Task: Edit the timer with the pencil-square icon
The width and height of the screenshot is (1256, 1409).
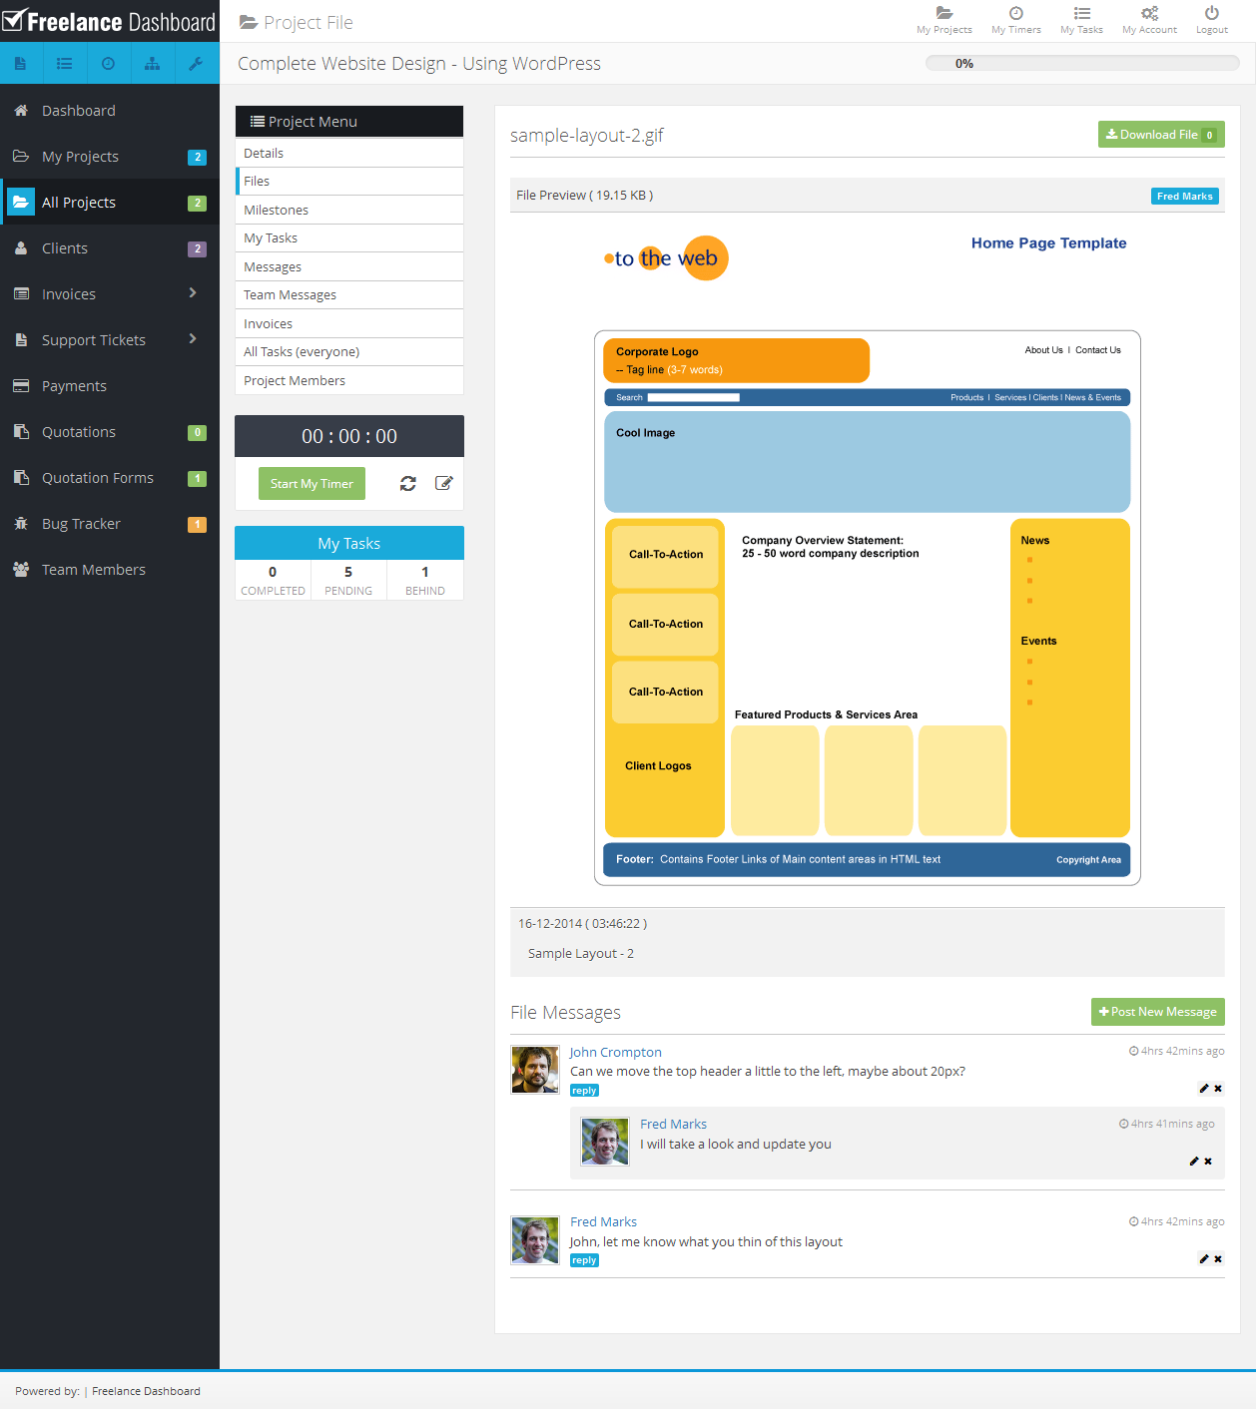Action: tap(444, 483)
